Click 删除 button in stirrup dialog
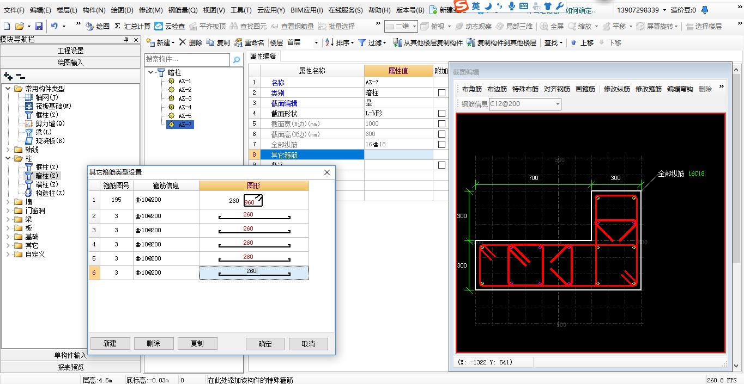744x384 pixels. point(154,344)
